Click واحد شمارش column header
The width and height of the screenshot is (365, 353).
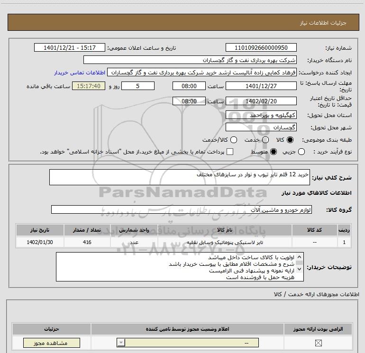coord(134,230)
